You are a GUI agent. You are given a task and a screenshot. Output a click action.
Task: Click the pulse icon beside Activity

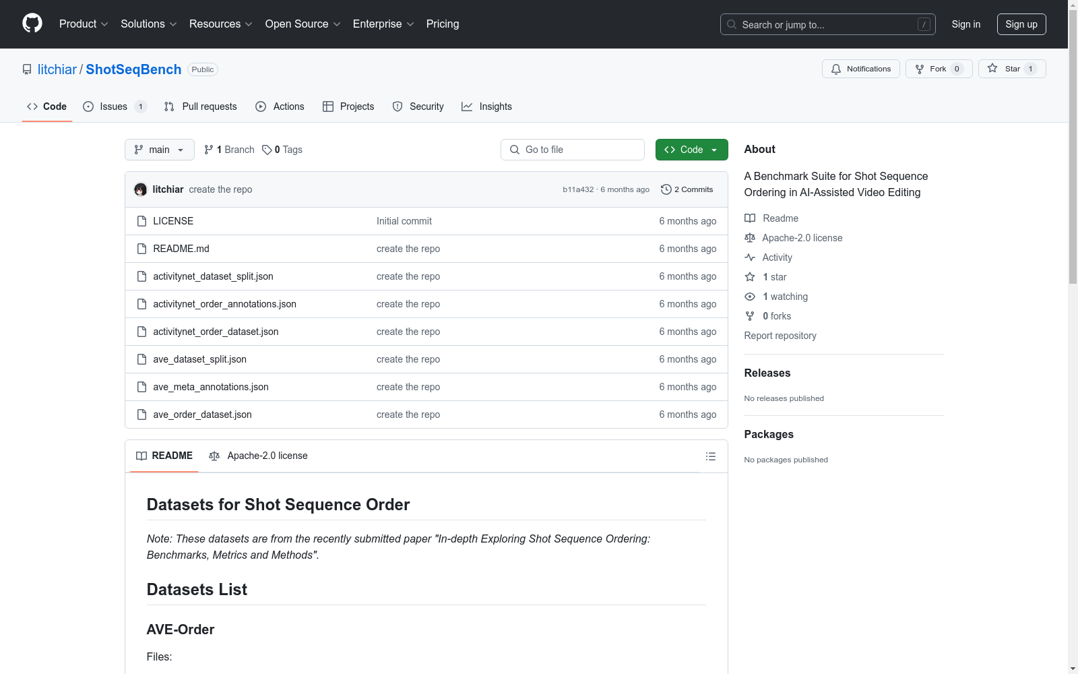pyautogui.click(x=750, y=257)
